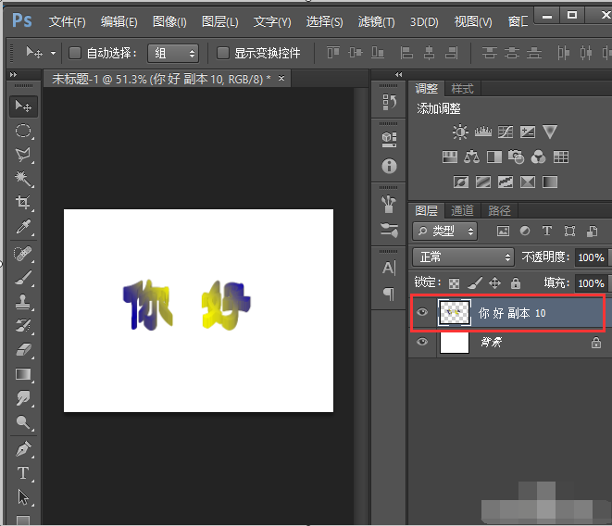The height and width of the screenshot is (526, 612).
Task: Select the Magic Wand tool
Action: click(x=23, y=179)
